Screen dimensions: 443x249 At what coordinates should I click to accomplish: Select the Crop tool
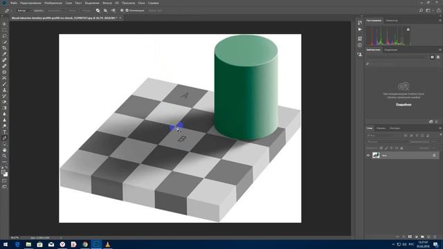[x=4, y=48]
